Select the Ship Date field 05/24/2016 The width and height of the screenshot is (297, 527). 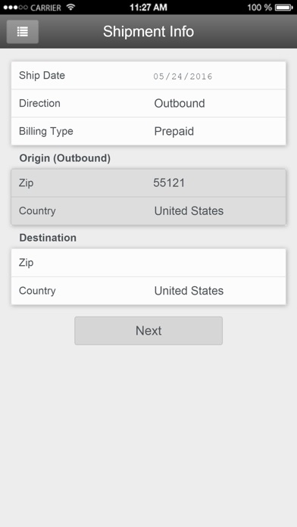(183, 76)
